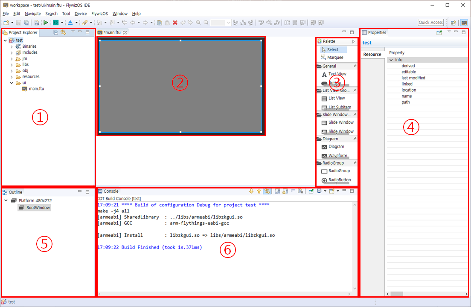
Task: Click the Undo toolbar icon
Action: point(183,23)
